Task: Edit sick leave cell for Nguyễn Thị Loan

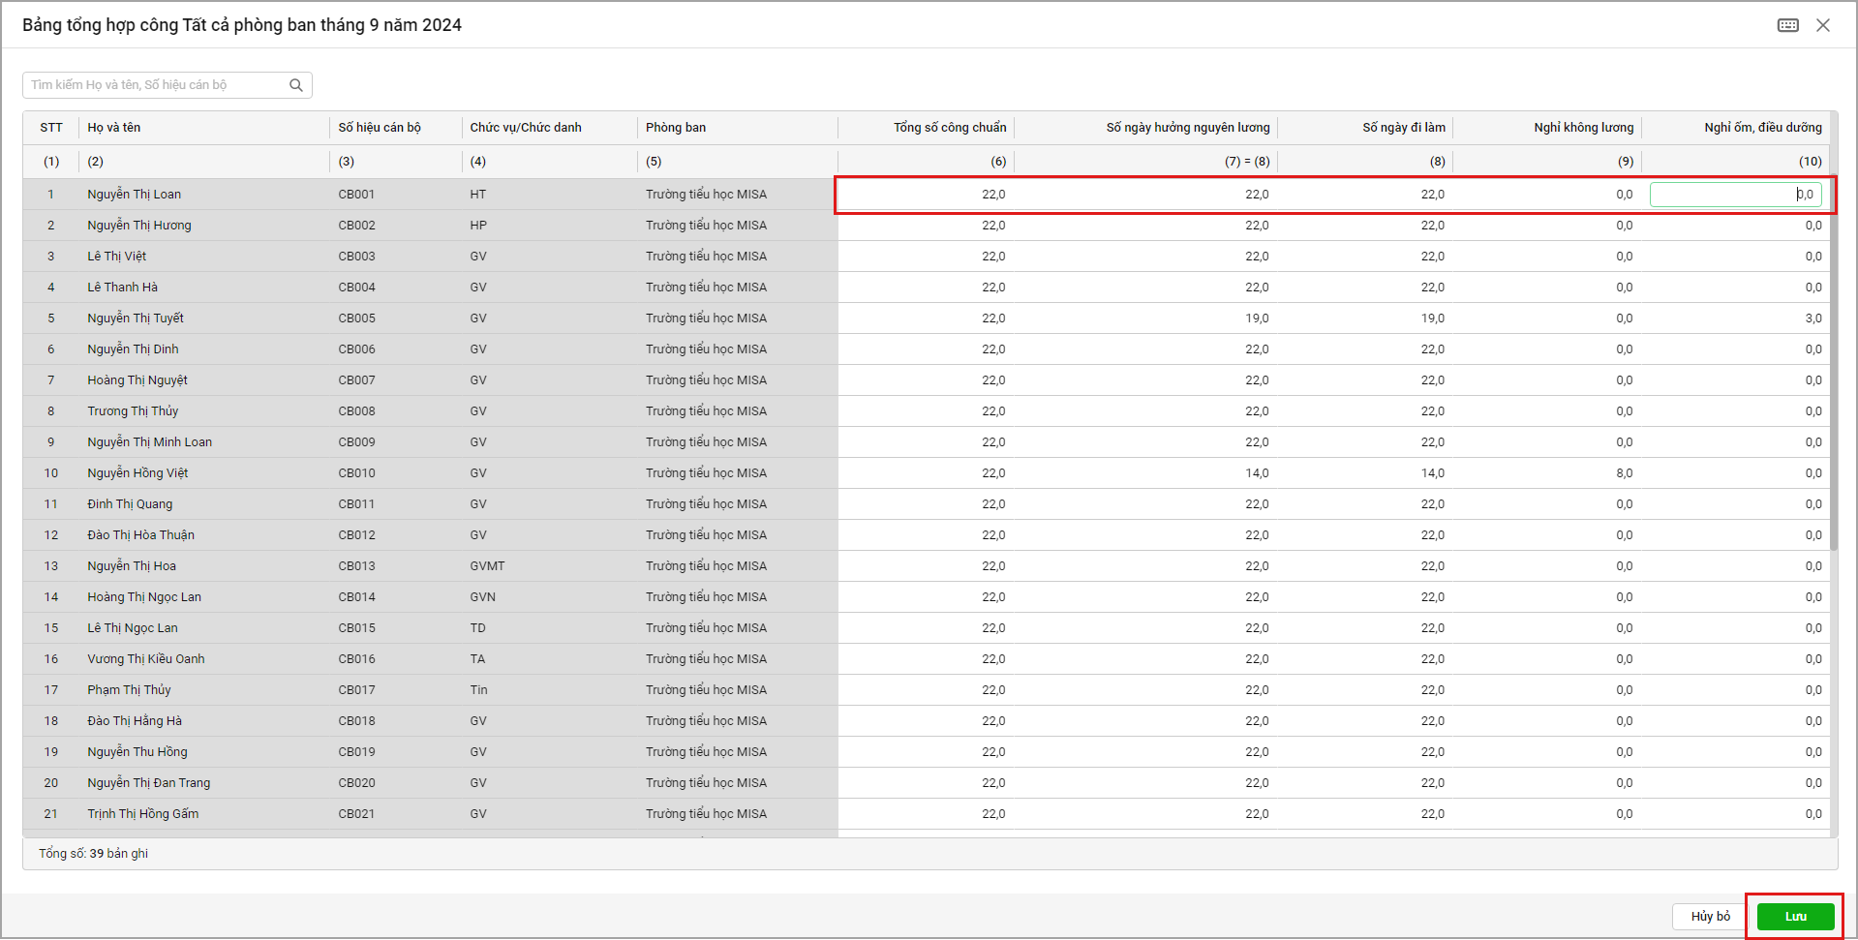Action: point(1734,195)
